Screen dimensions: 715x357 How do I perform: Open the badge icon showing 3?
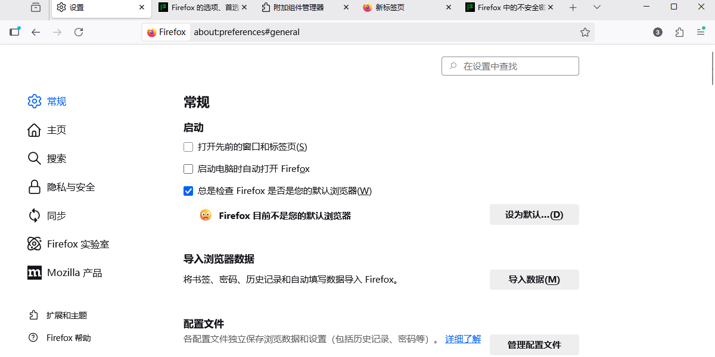[658, 32]
